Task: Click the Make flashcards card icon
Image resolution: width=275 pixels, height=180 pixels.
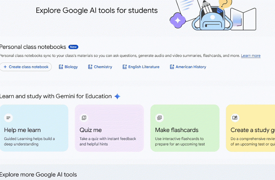Action: point(160,117)
